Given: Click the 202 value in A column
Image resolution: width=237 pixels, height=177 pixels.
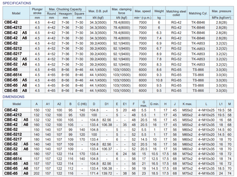Looking at the screenshot, I should (36, 173).
